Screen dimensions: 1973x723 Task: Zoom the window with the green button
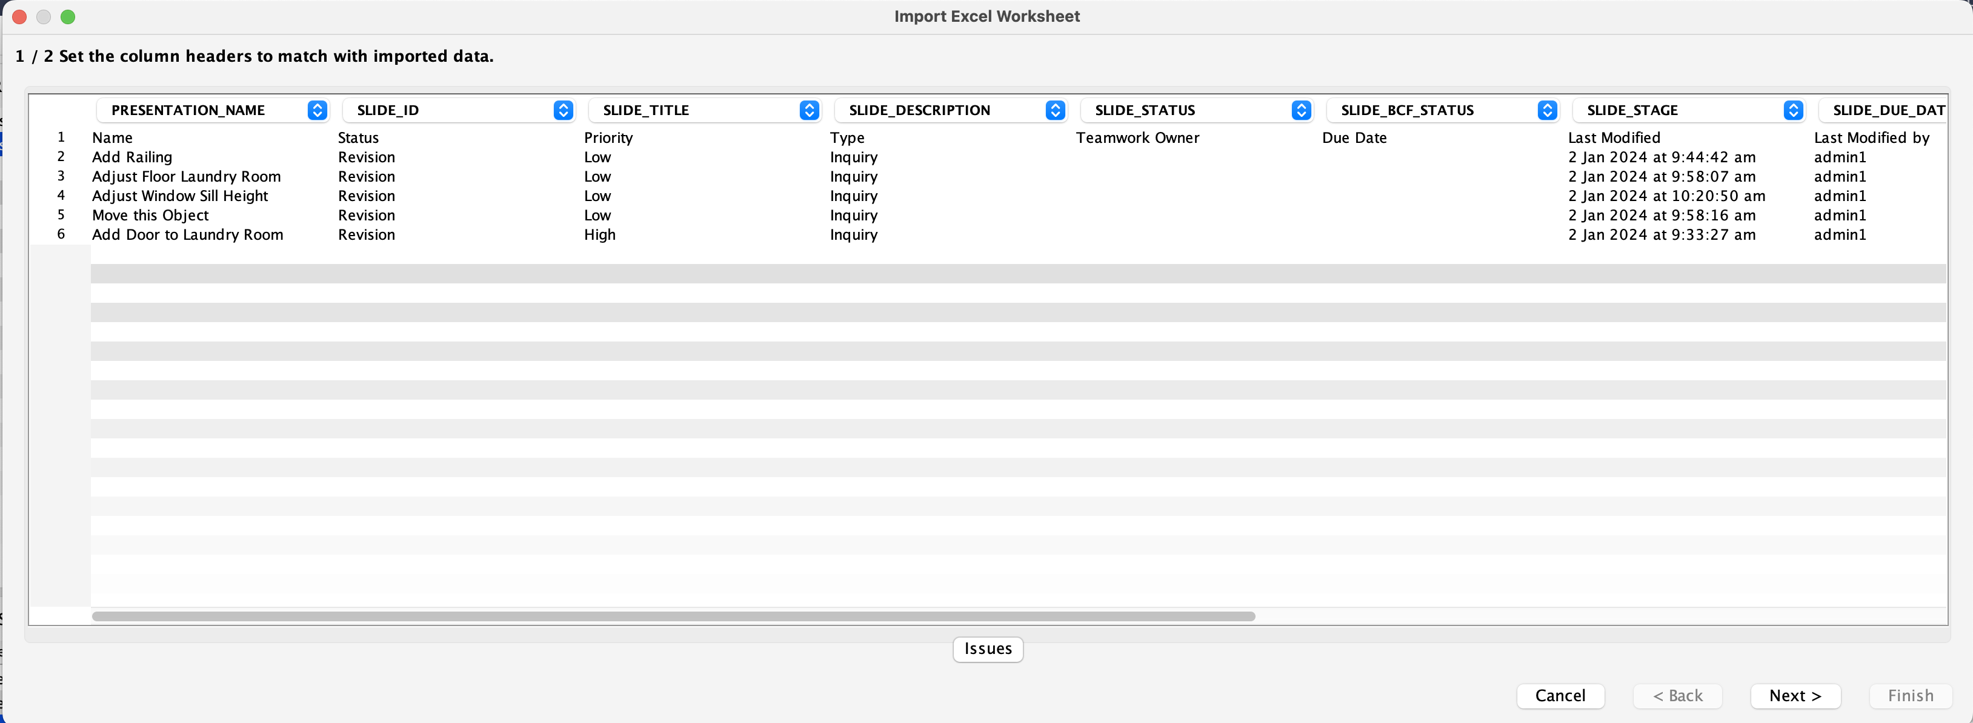(x=68, y=17)
